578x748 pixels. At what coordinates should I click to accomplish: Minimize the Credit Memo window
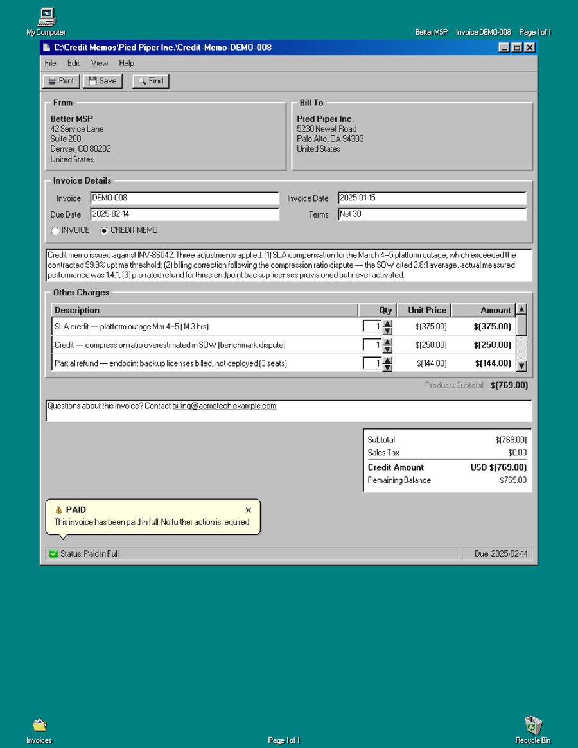[504, 48]
